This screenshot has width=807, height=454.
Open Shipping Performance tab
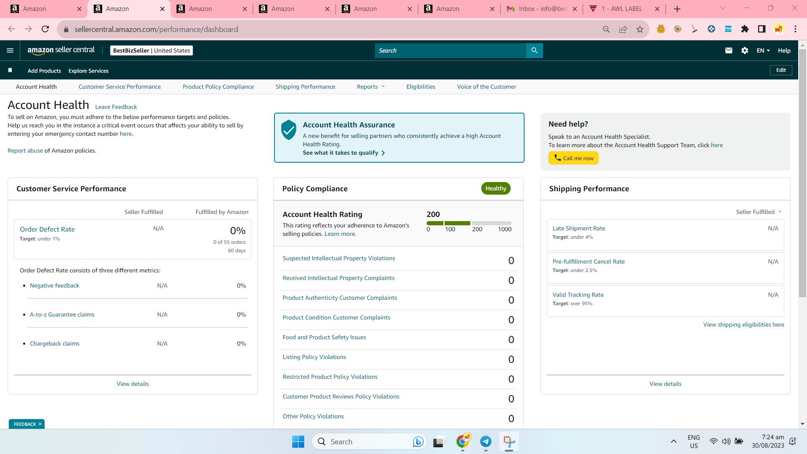(x=305, y=87)
